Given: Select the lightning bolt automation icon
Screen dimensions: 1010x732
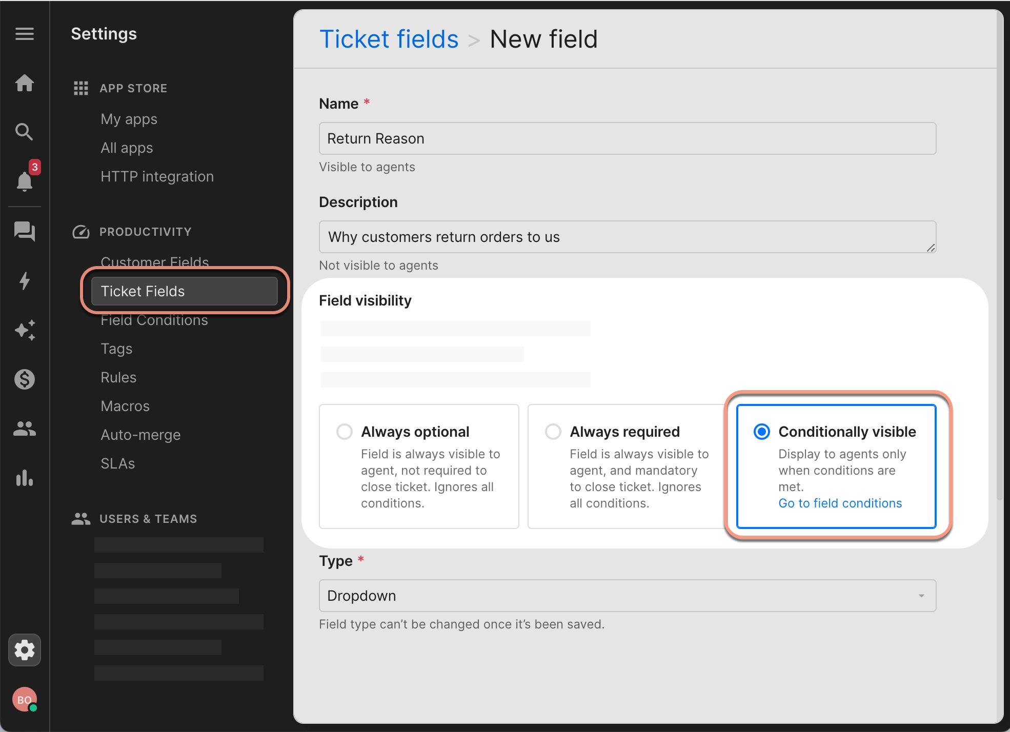Looking at the screenshot, I should (24, 281).
